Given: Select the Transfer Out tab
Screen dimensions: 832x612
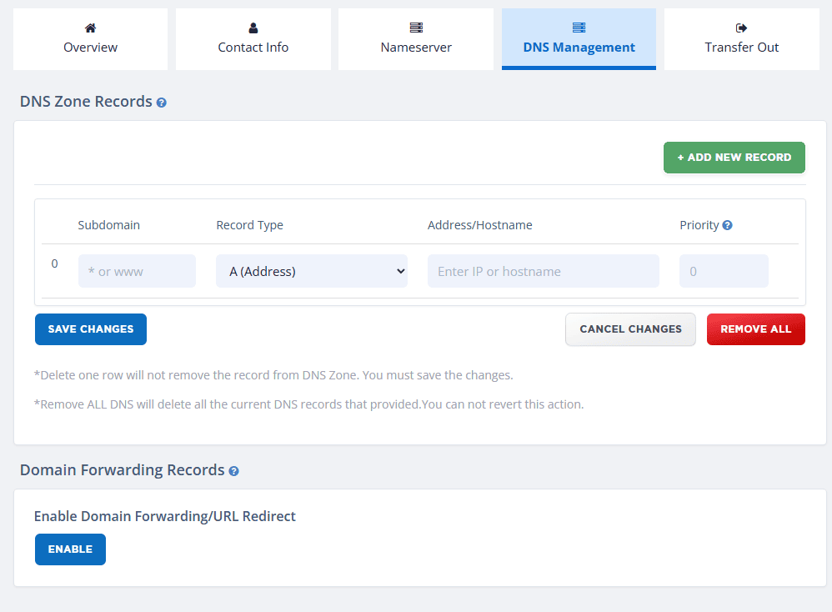Looking at the screenshot, I should pyautogui.click(x=742, y=38).
